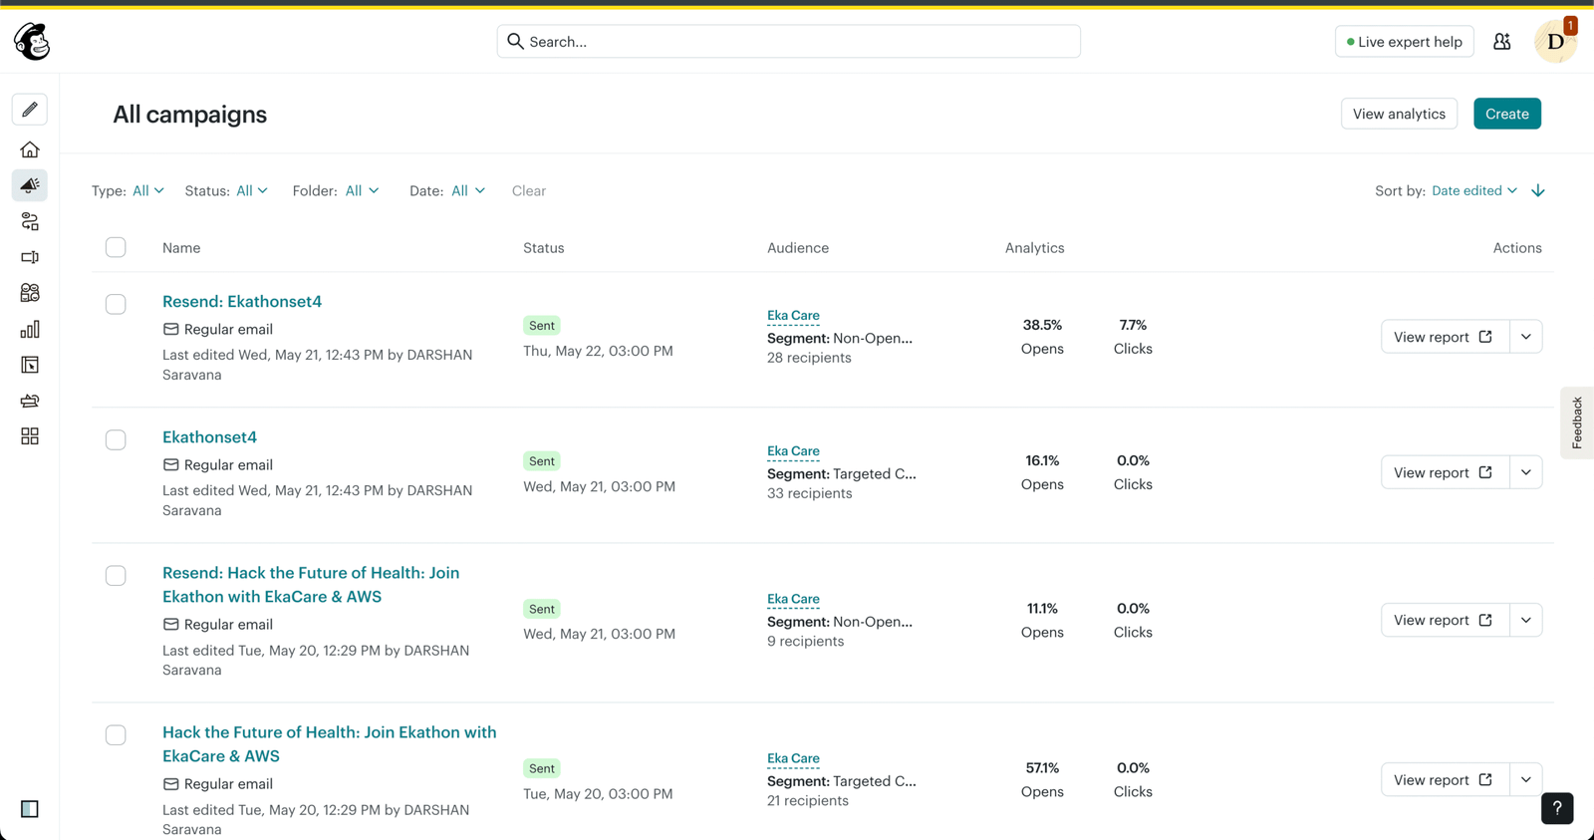
Task: View report for Ekathonset4 campaign
Action: (x=1445, y=472)
